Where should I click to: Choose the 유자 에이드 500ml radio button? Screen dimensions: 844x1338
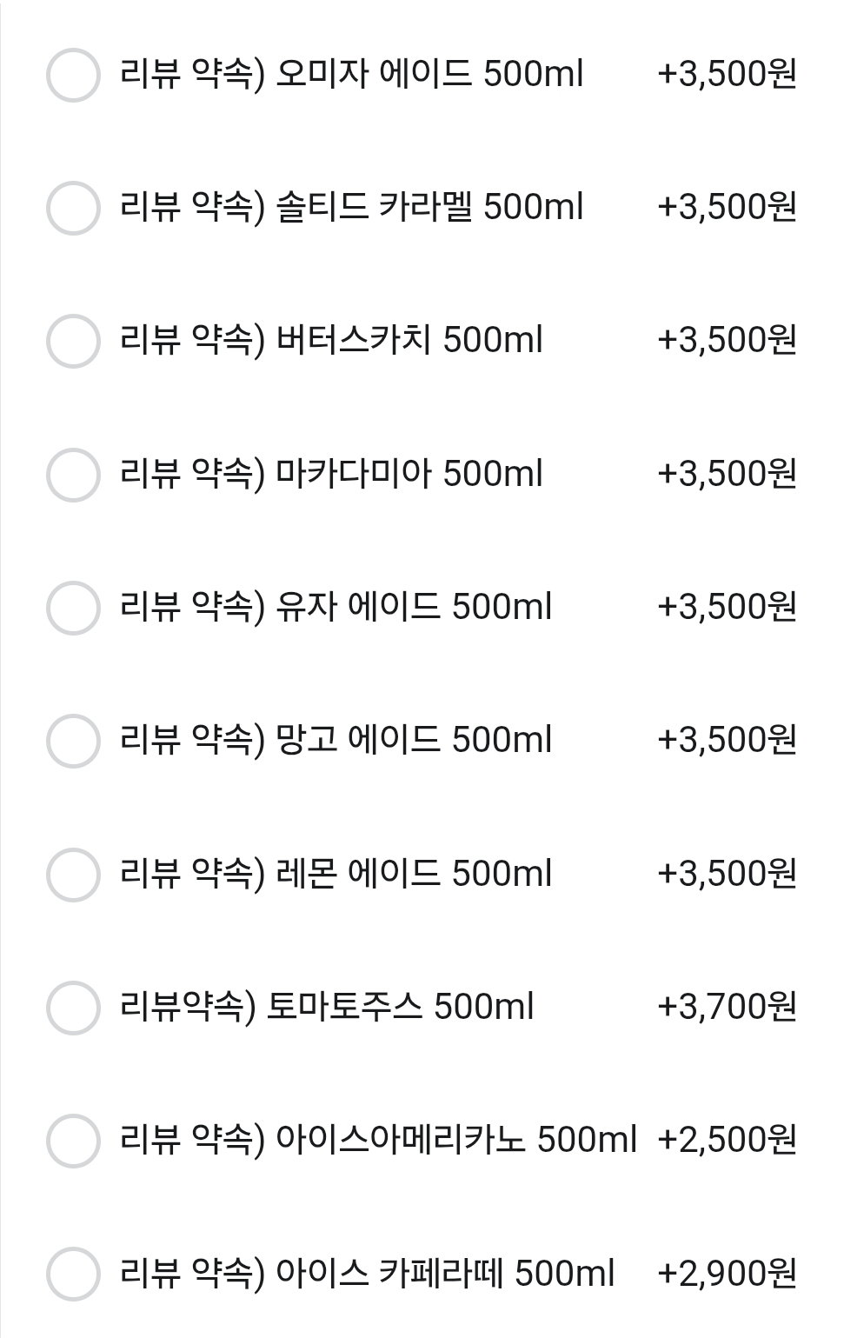point(73,608)
